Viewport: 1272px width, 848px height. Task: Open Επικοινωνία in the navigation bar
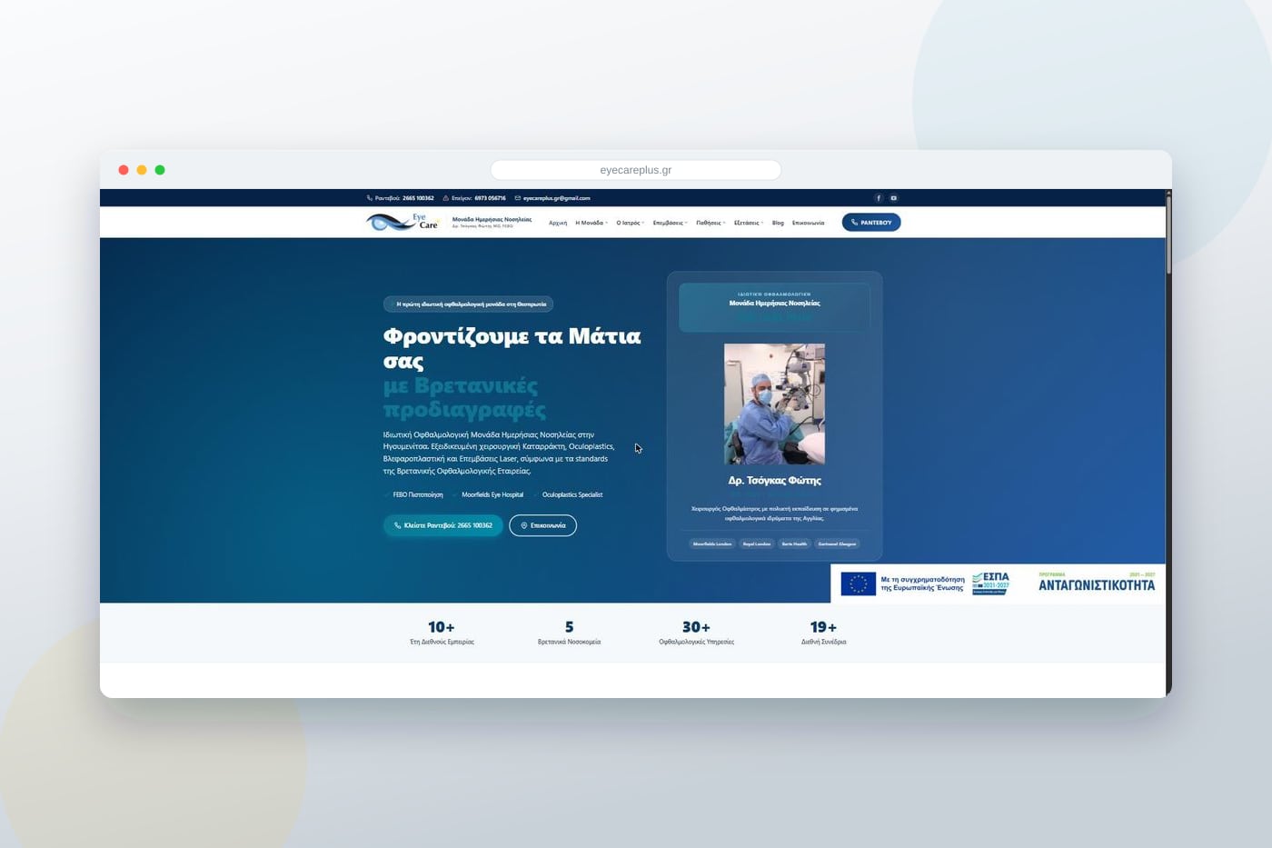tap(808, 223)
